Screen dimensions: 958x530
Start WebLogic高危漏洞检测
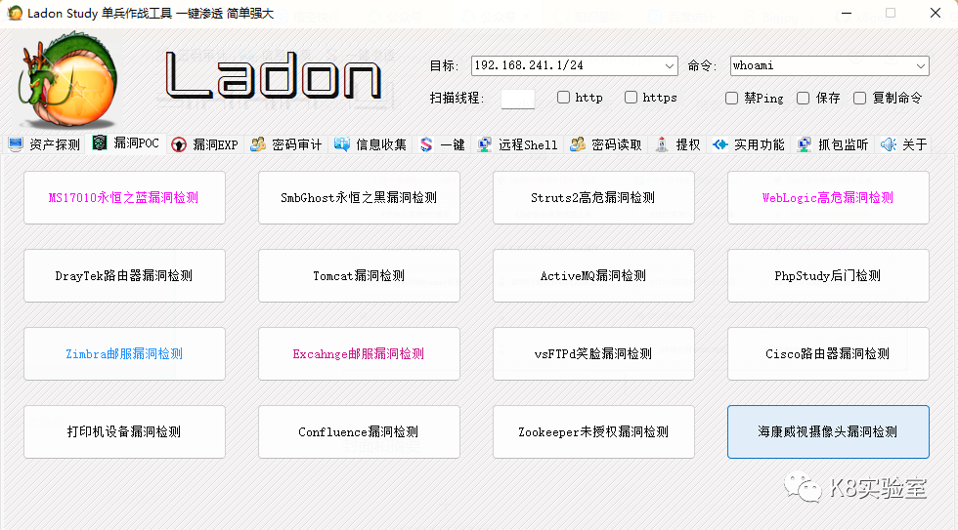[829, 197]
